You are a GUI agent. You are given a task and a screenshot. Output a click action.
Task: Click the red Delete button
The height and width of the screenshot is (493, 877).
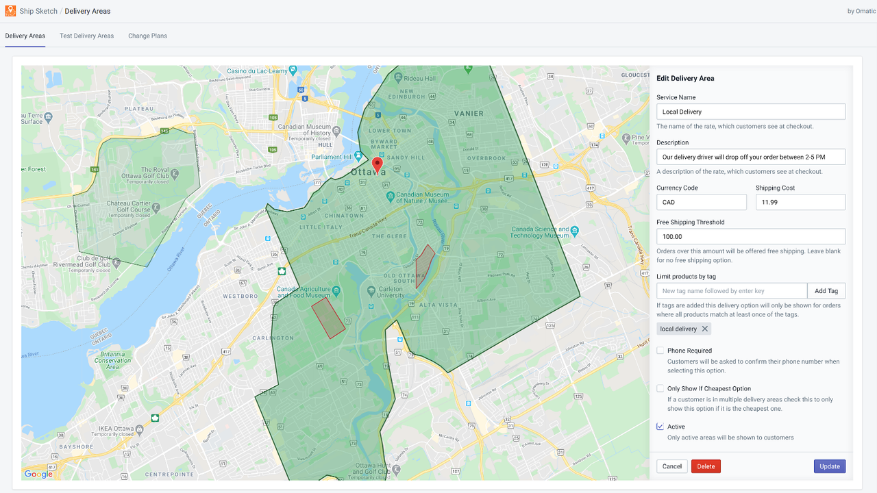click(x=706, y=466)
